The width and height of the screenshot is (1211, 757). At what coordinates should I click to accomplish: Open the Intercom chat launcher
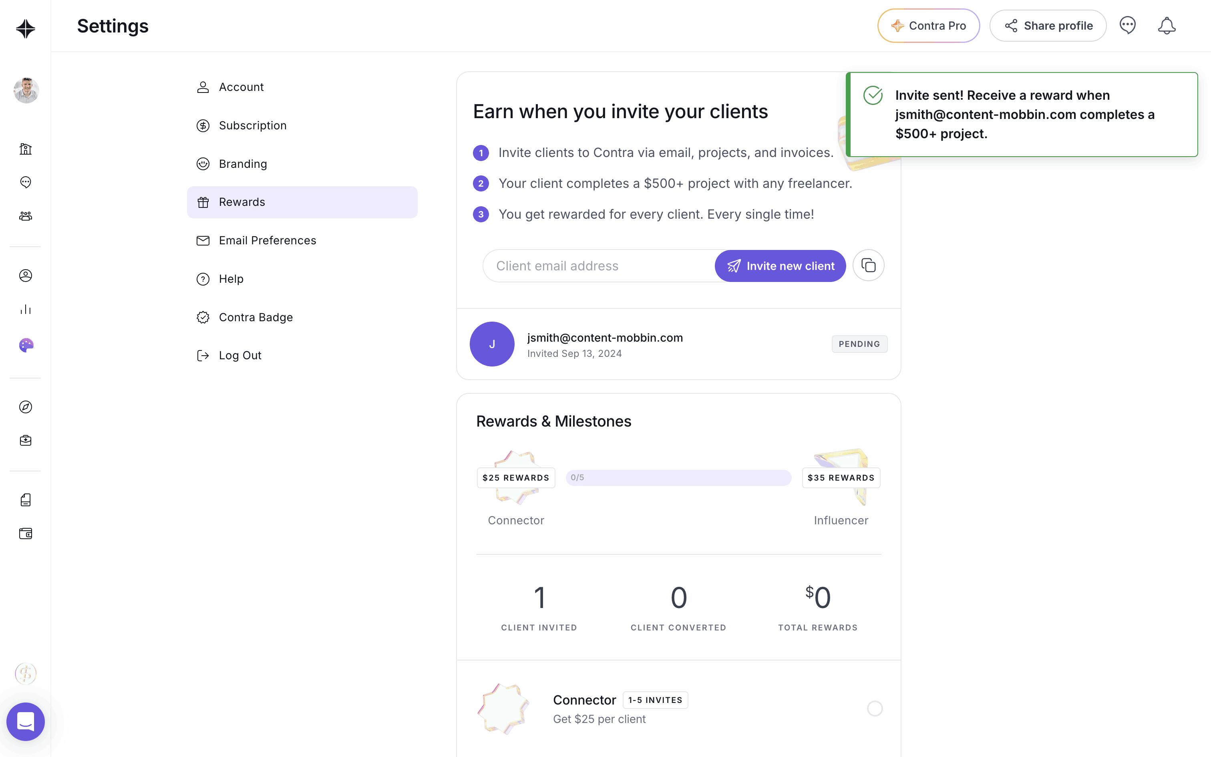[26, 721]
